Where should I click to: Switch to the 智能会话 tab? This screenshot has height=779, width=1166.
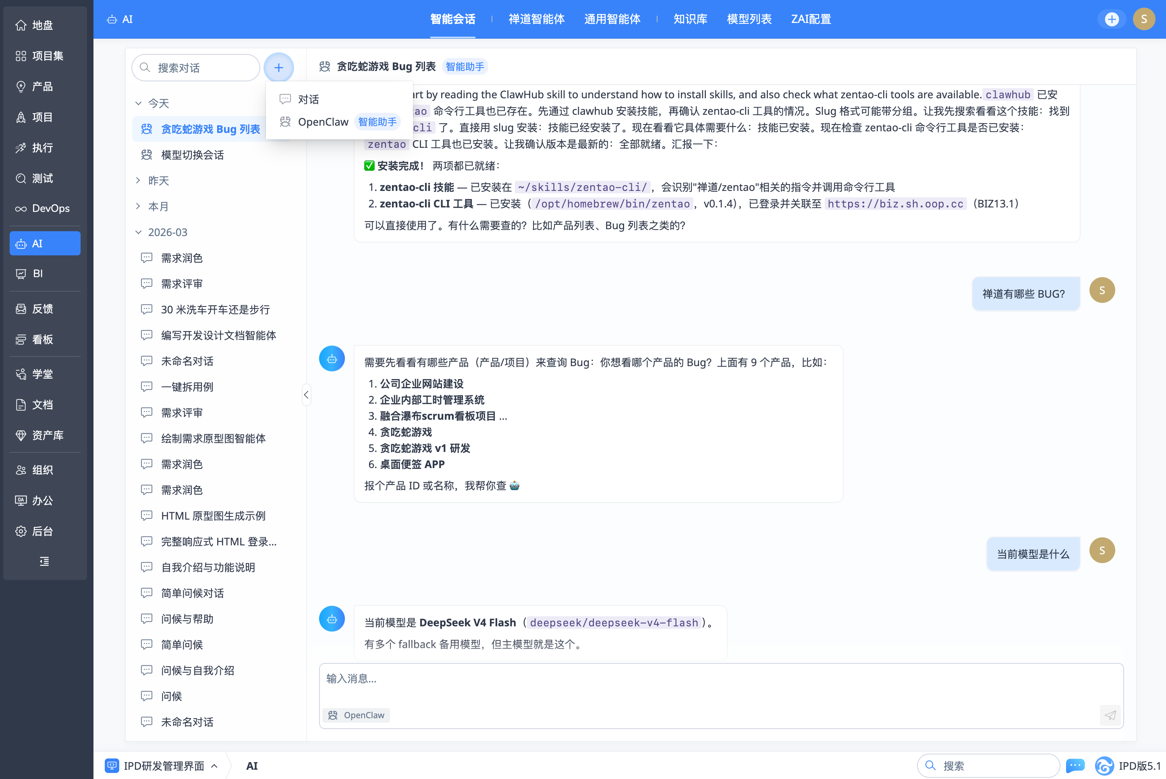tap(452, 19)
